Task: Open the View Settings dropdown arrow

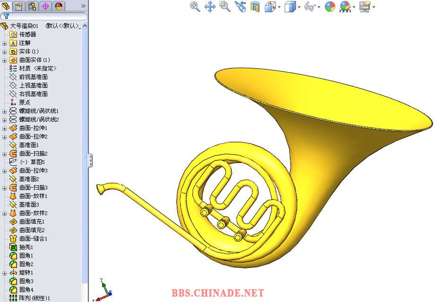Action: (x=374, y=7)
